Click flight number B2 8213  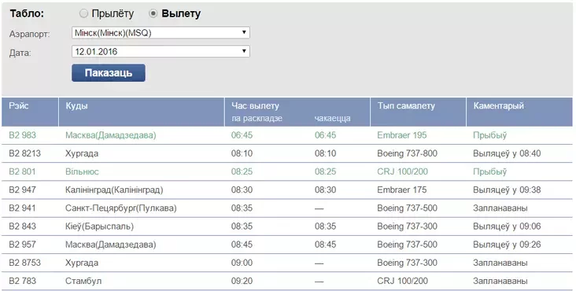24,153
